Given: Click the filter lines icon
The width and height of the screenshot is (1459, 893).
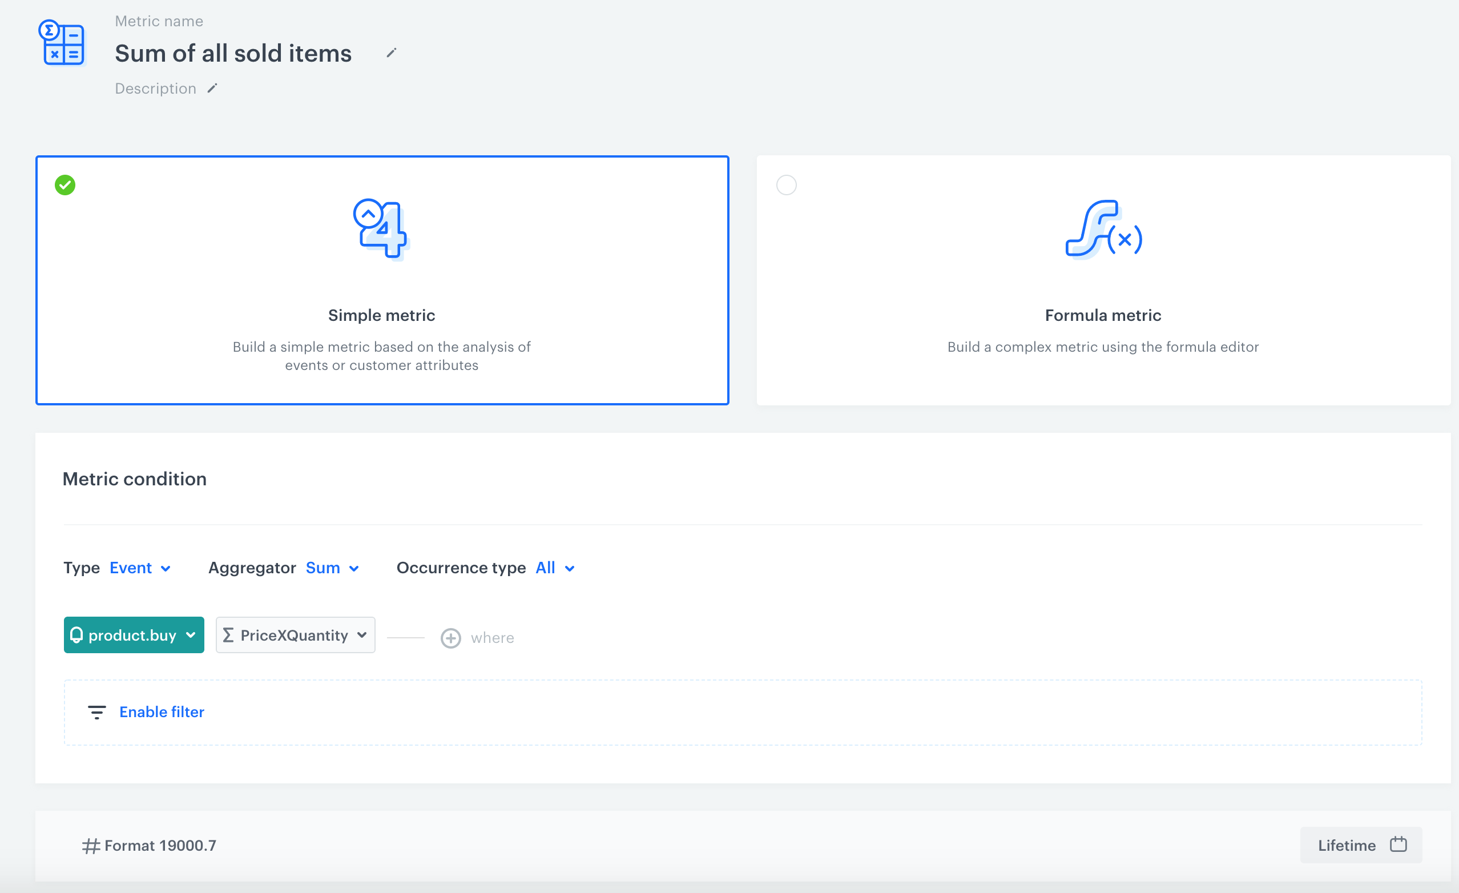Looking at the screenshot, I should coord(96,712).
